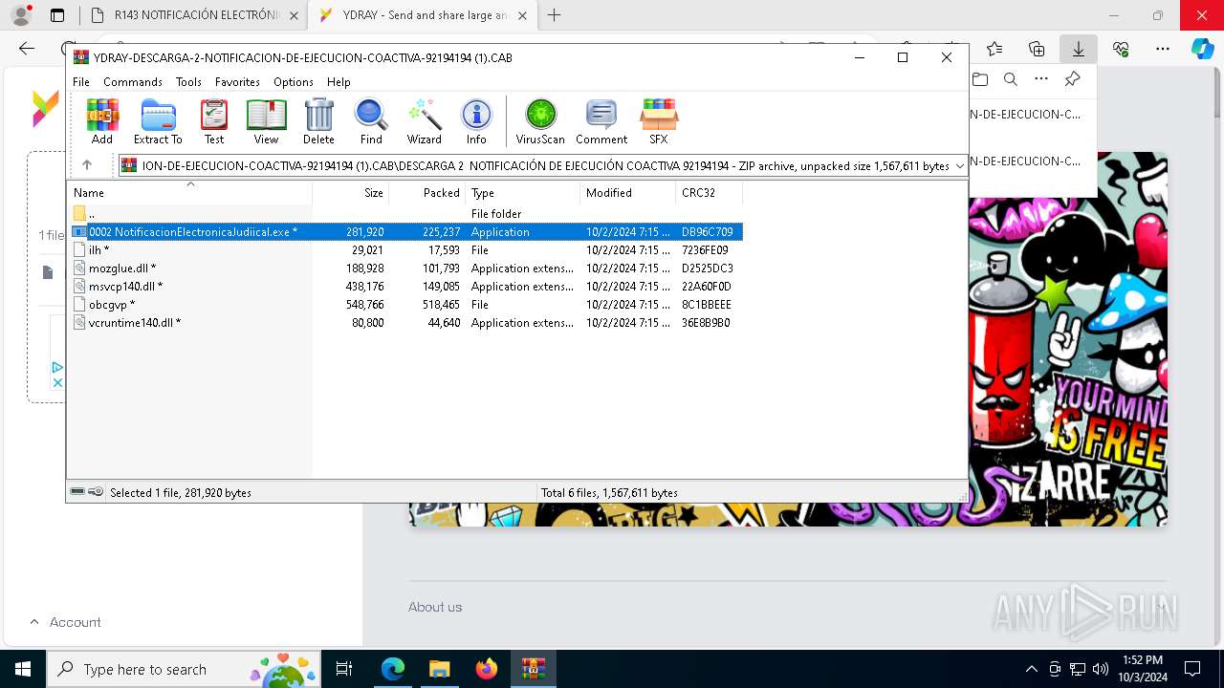Expand the archive path dropdown
The width and height of the screenshot is (1224, 688).
[959, 166]
